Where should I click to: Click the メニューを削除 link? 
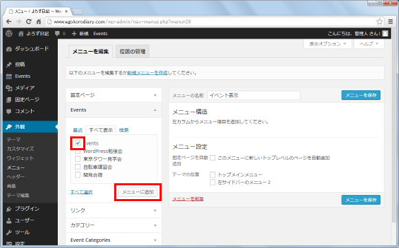[188, 199]
